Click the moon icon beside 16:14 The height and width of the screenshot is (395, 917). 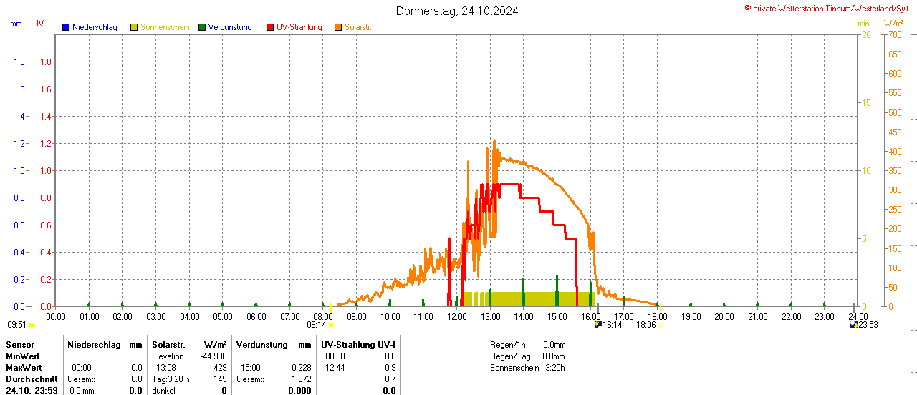(598, 325)
